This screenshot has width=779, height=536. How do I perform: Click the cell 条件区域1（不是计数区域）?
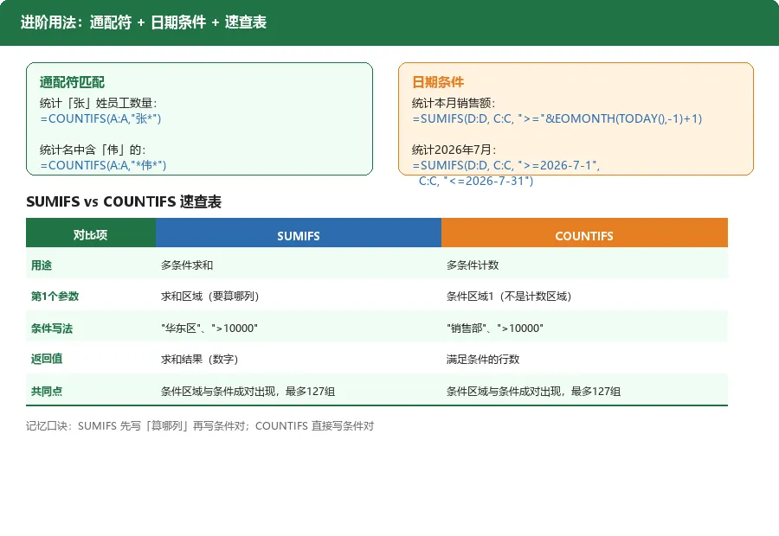pyautogui.click(x=509, y=297)
